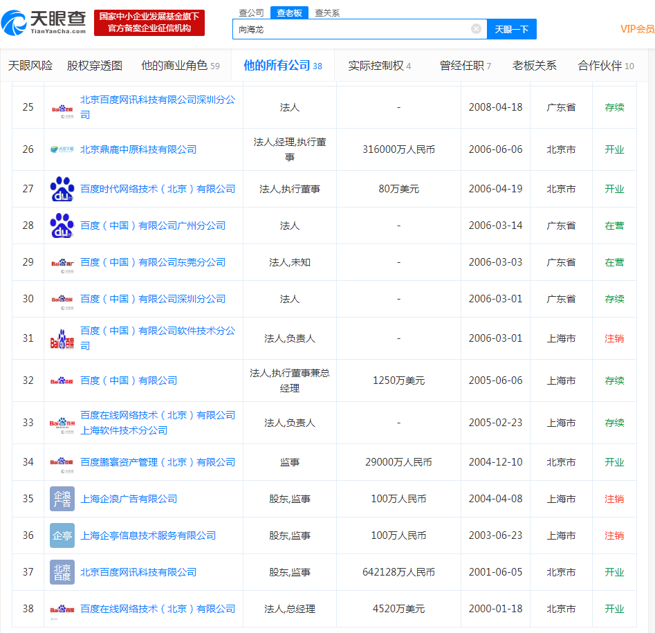Select 他的所有公司 38 tab

coord(283,66)
